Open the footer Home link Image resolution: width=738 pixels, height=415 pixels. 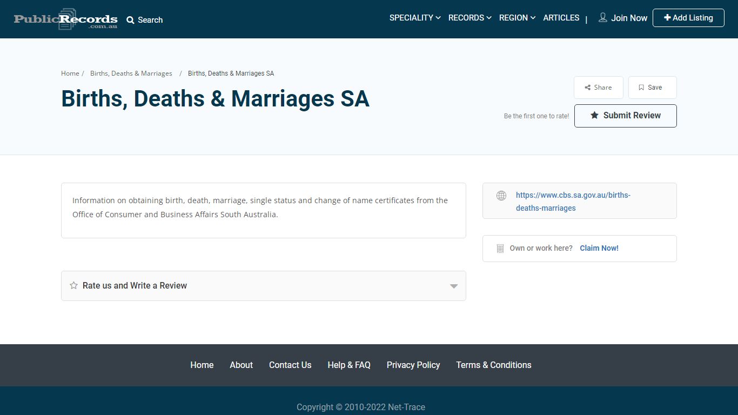coord(202,365)
